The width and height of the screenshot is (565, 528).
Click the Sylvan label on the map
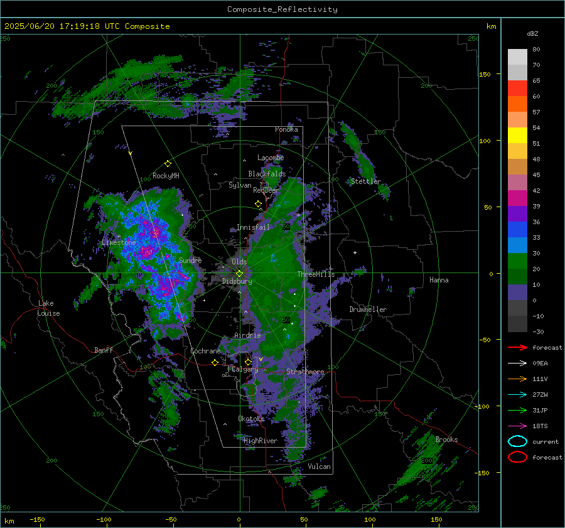click(x=240, y=185)
